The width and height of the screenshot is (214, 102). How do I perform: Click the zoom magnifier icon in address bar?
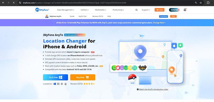coord(196,3)
